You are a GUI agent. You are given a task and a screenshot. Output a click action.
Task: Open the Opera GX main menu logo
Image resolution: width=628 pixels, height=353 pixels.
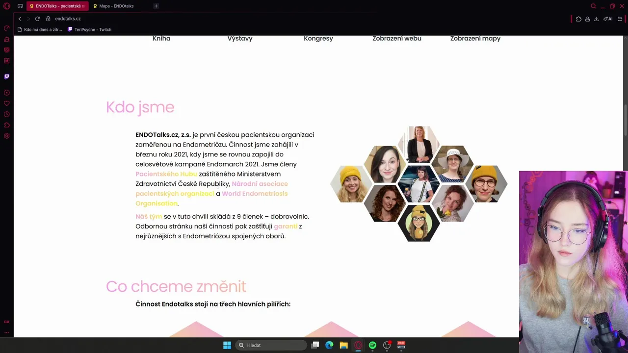[7, 6]
